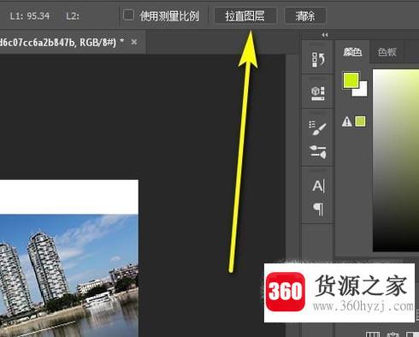This screenshot has width=419, height=337.
Task: Click the L2: measurement label
Action: tap(73, 16)
